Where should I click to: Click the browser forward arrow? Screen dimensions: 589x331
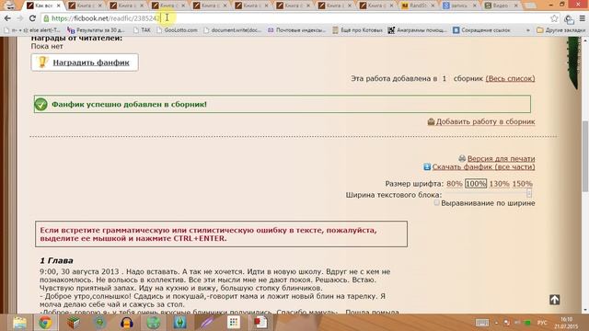(20, 18)
